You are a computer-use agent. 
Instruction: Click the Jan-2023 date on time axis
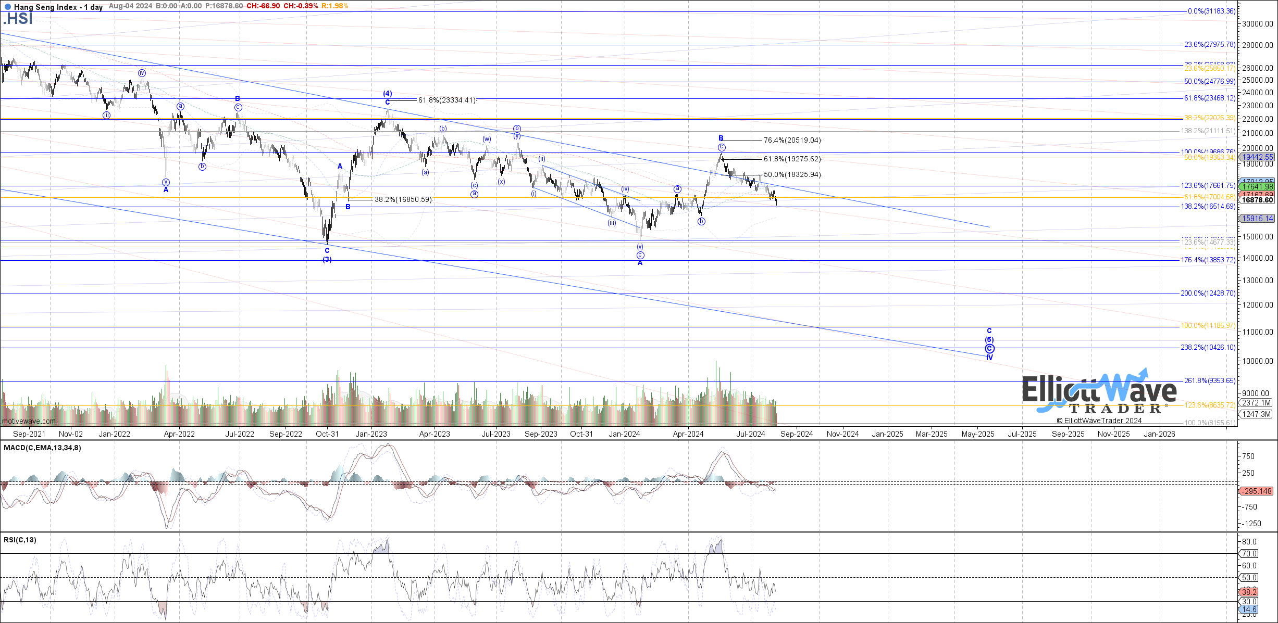pyautogui.click(x=371, y=434)
